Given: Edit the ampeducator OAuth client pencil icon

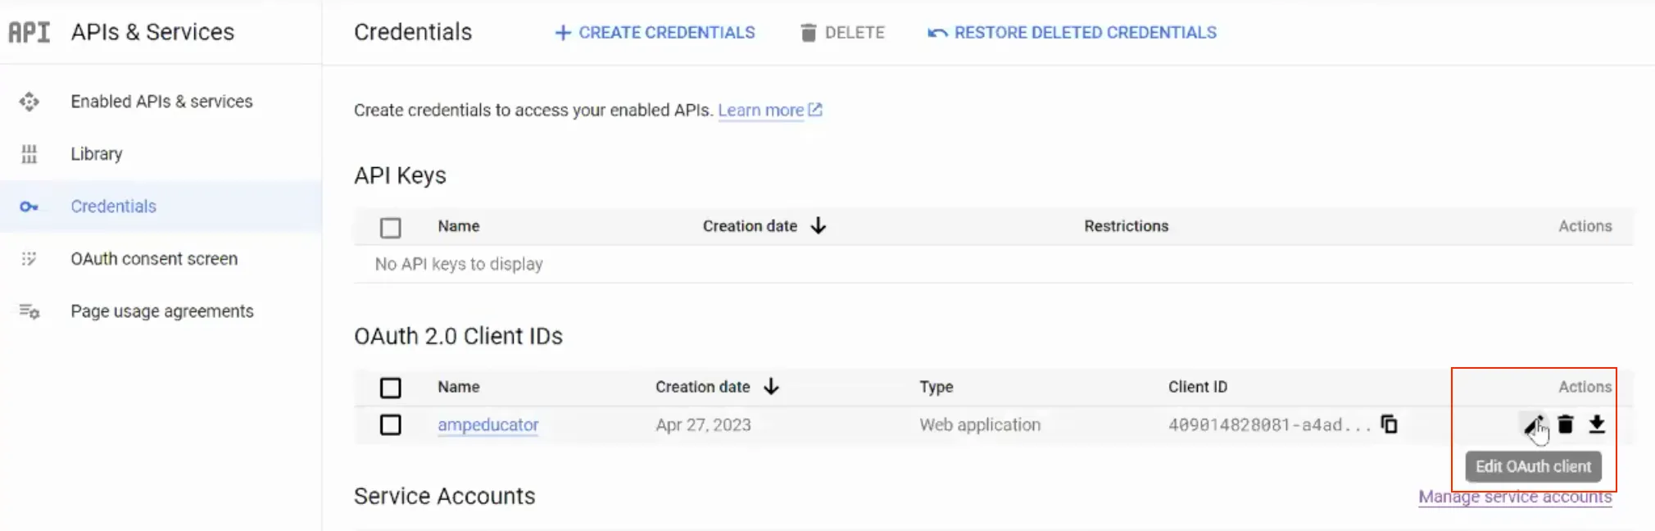Looking at the screenshot, I should [1532, 424].
